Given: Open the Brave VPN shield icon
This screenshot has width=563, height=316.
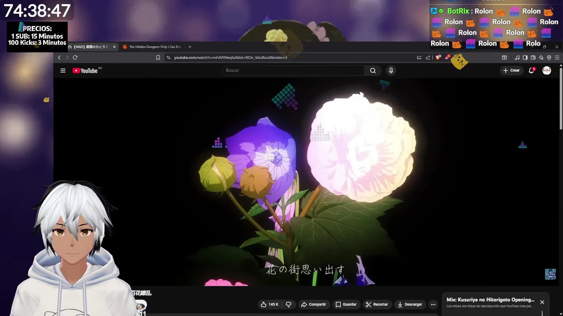Looking at the screenshot, I should point(549,57).
